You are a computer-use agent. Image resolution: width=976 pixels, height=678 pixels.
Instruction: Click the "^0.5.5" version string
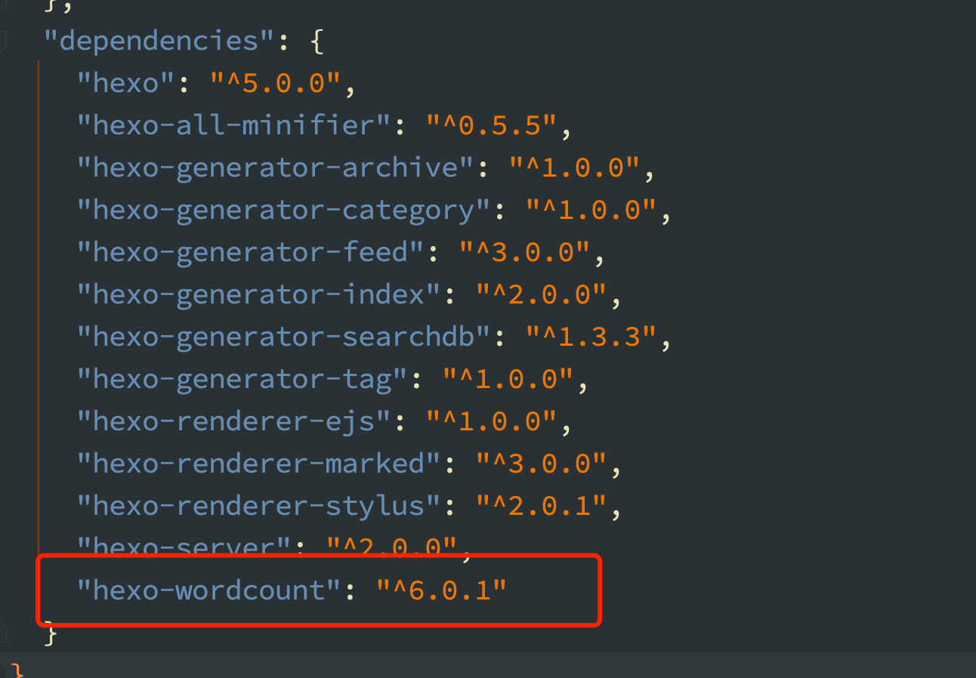[493, 125]
